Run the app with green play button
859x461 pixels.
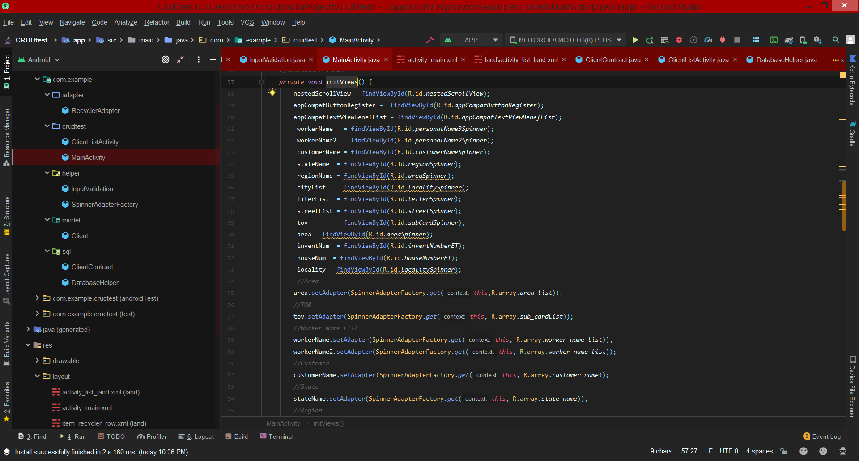click(x=635, y=40)
